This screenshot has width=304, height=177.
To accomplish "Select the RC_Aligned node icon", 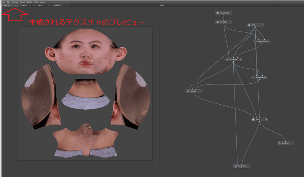I will pyautogui.click(x=227, y=59).
